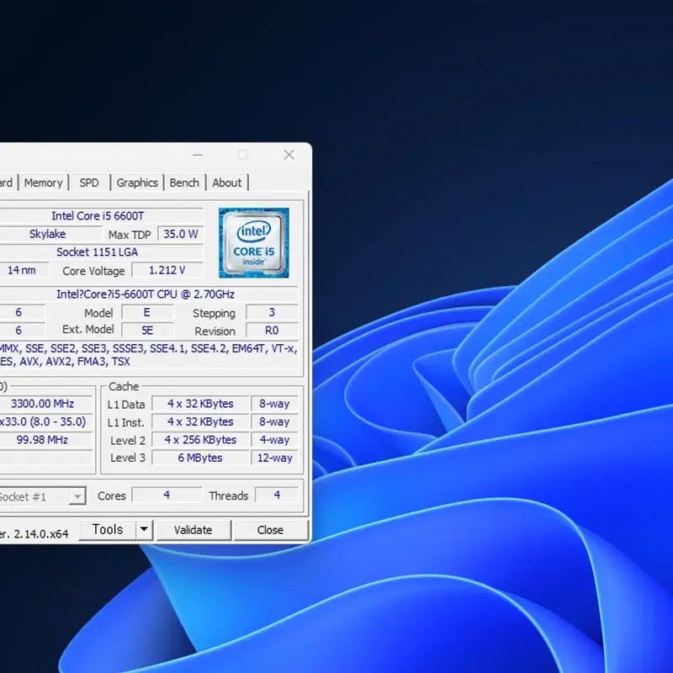
Task: Minimize the CPU-Z window
Action: click(198, 155)
